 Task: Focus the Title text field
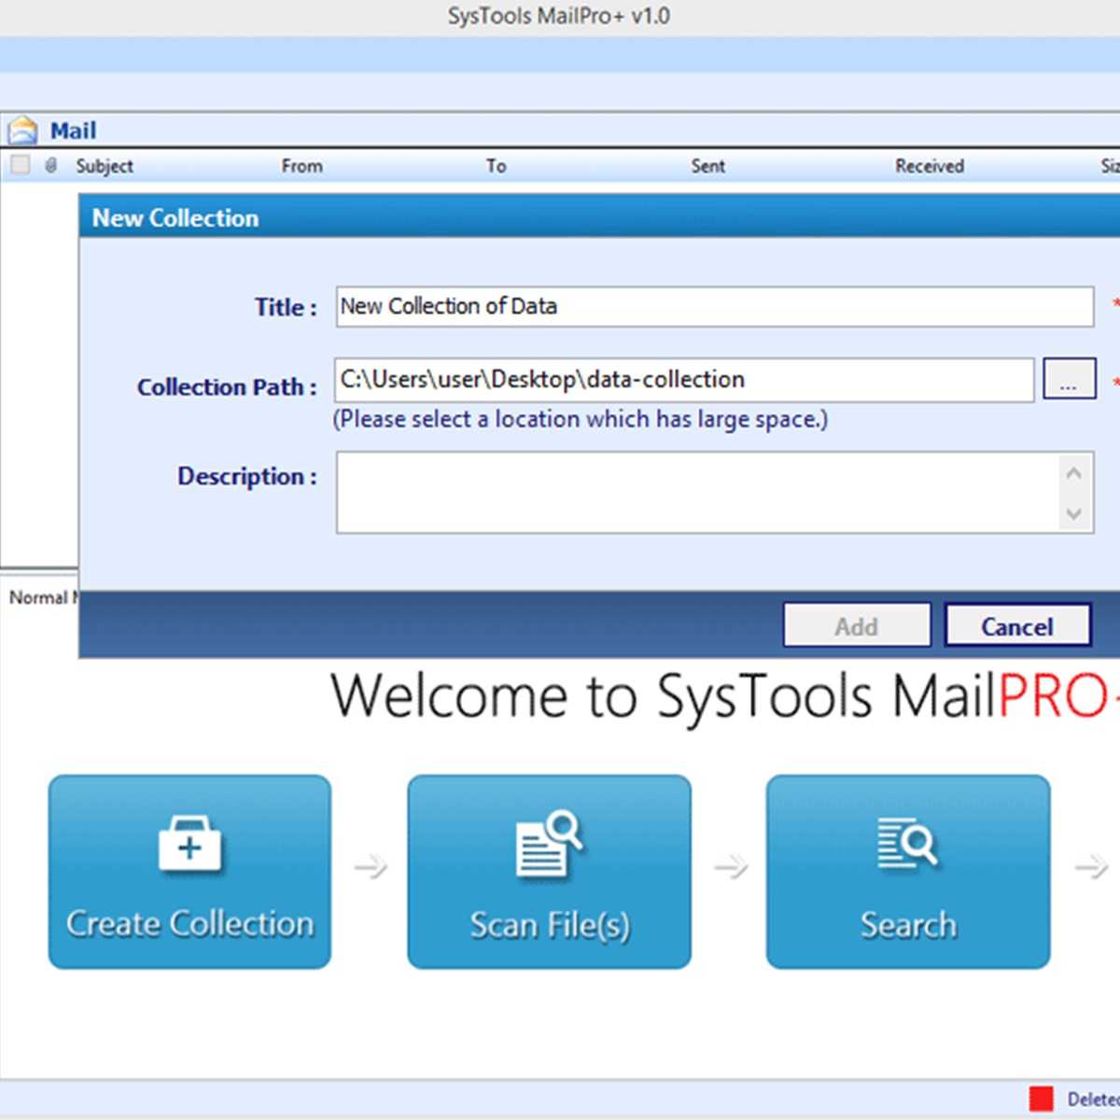714,306
